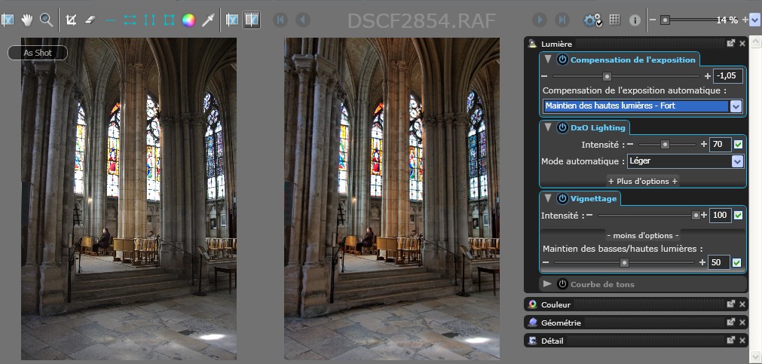This screenshot has height=364, width=762.
Task: Select the white balance eyedropper
Action: (208, 20)
